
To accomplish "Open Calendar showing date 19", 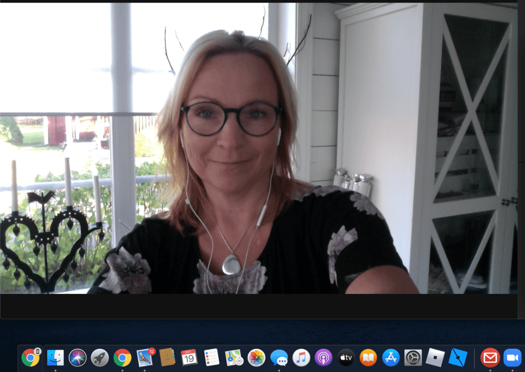I will pyautogui.click(x=189, y=358).
